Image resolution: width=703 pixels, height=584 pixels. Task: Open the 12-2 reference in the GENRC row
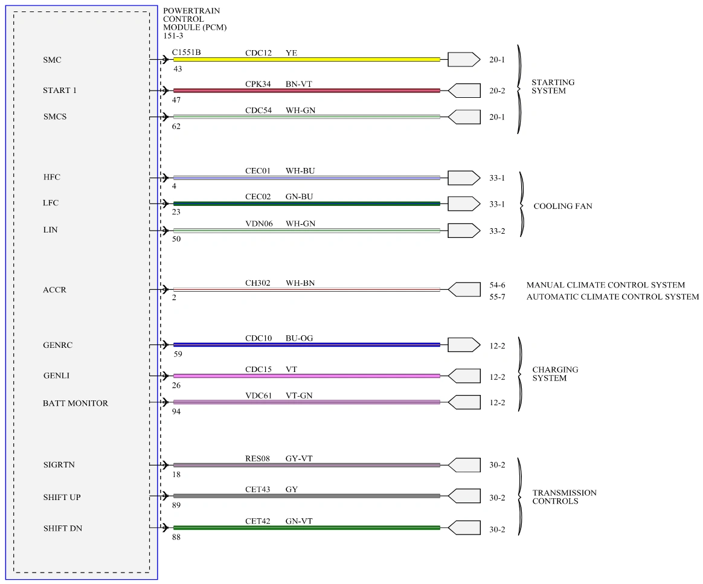(497, 345)
